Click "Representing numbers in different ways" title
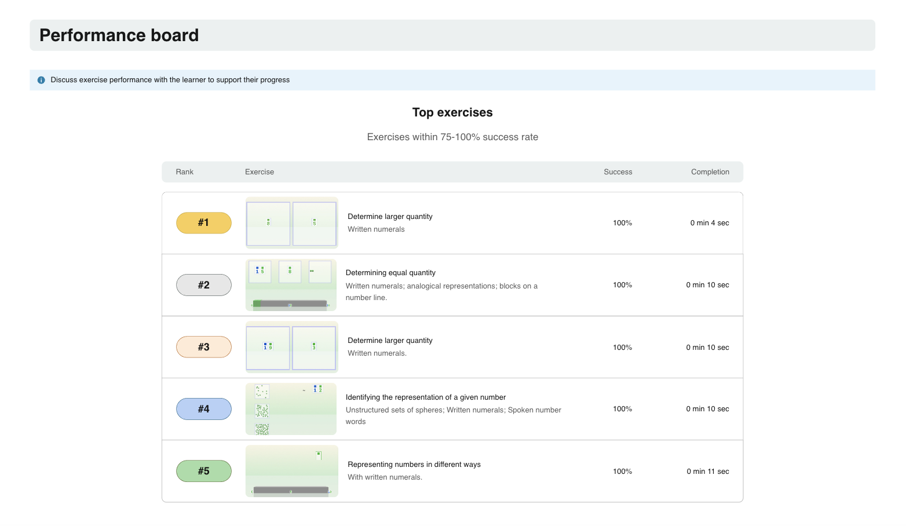The image size is (906, 526). tap(414, 465)
